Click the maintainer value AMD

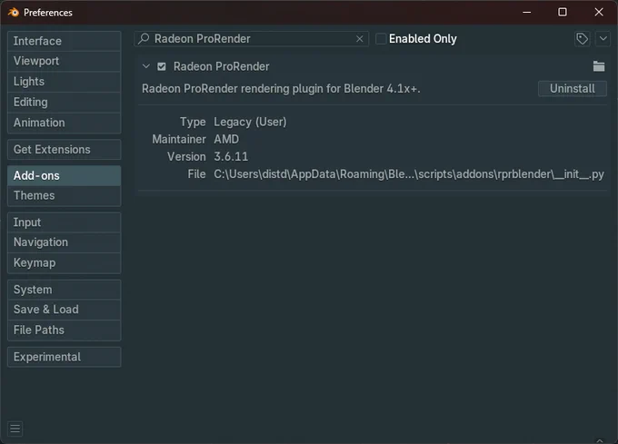(x=226, y=139)
